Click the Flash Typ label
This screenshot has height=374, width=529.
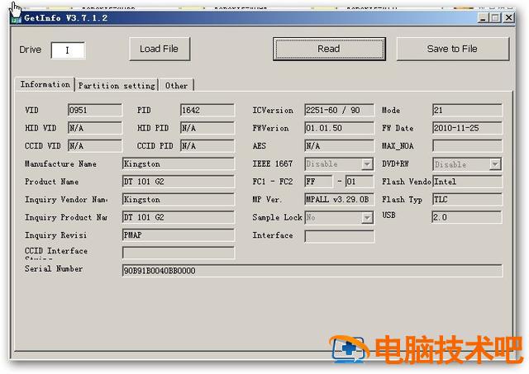pos(403,200)
